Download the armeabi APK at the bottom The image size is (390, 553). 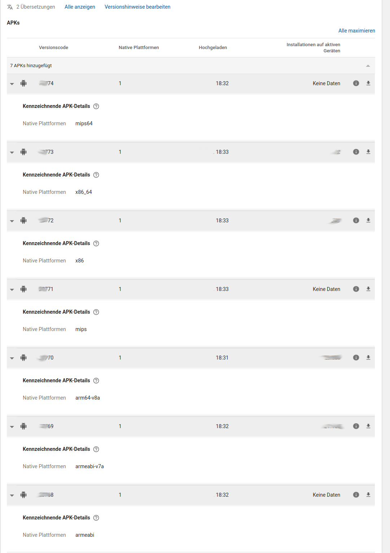click(368, 495)
